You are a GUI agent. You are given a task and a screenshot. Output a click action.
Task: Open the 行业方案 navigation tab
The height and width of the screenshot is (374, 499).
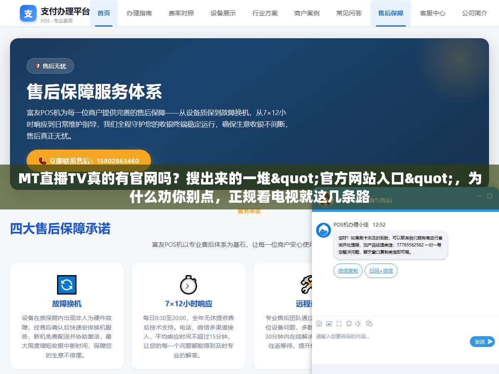coord(265,13)
